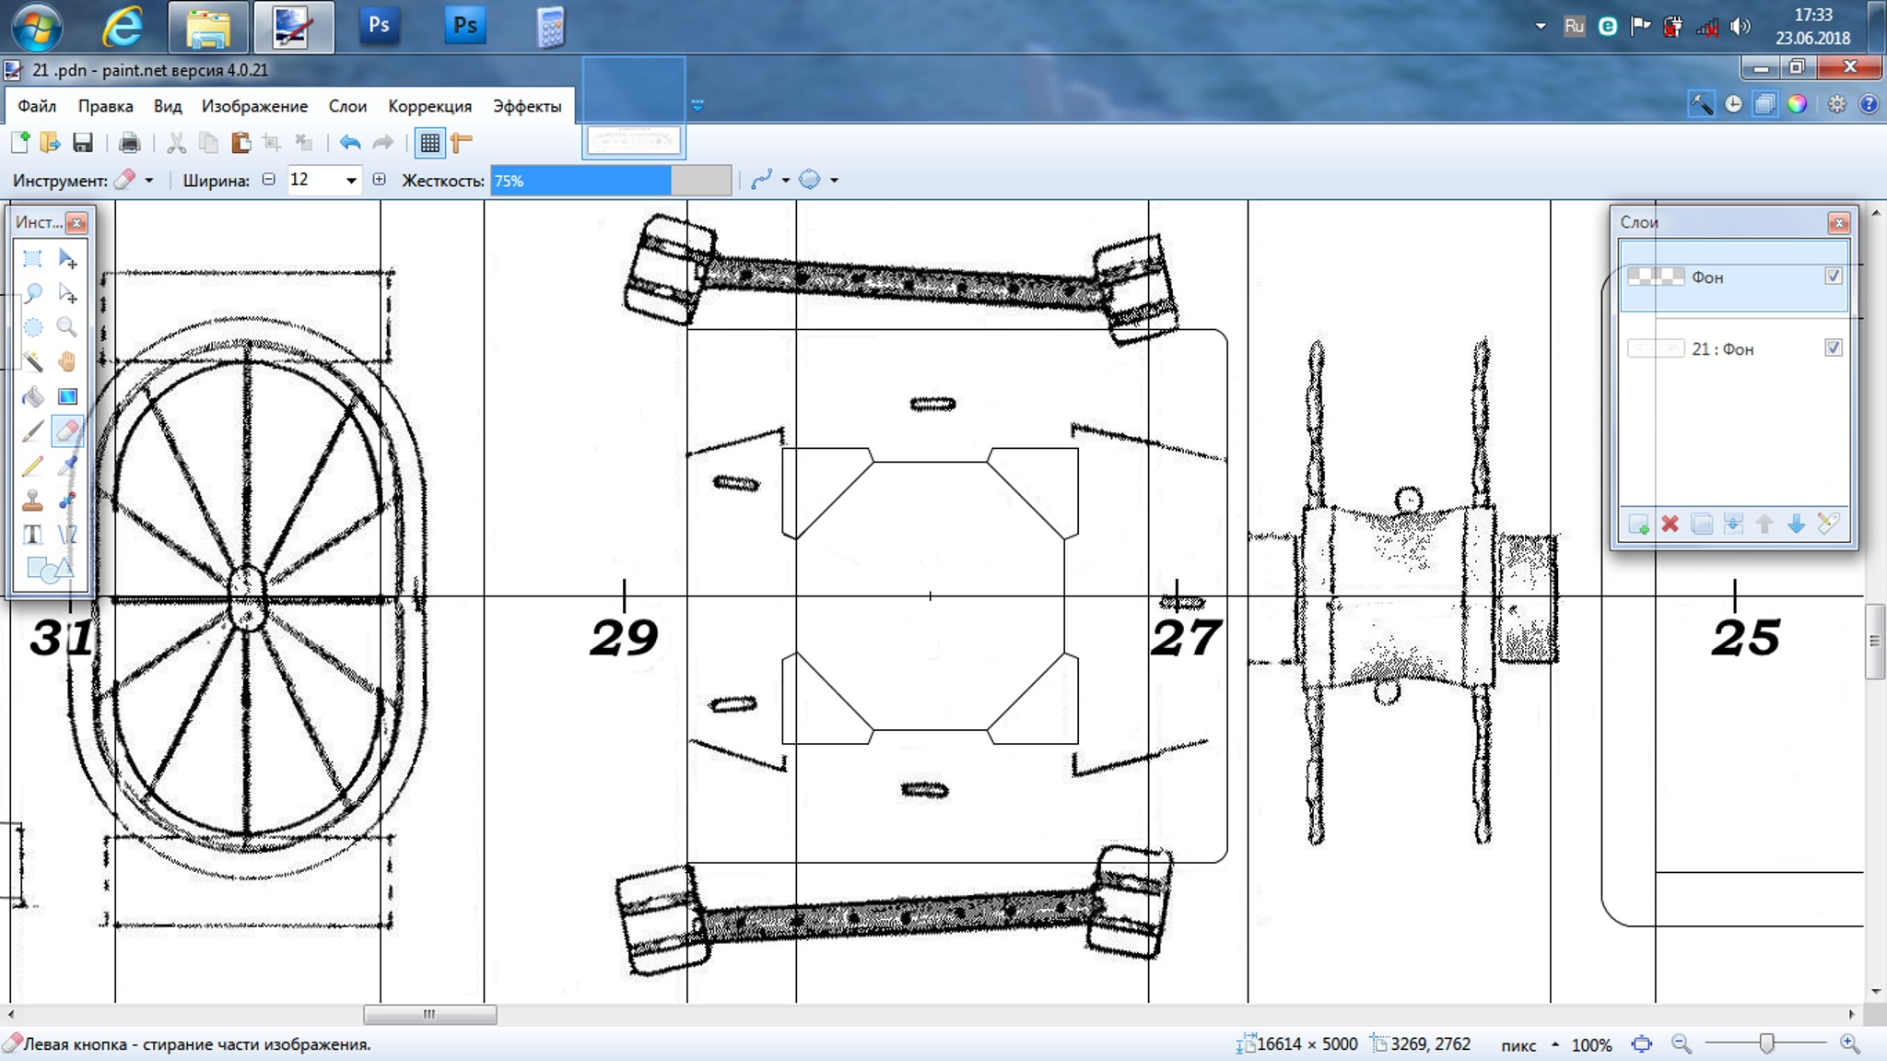Select the Move Selected Pixels tool

[x=67, y=258]
